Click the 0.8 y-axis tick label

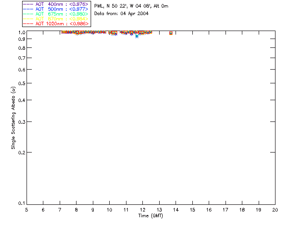tap(22, 48)
